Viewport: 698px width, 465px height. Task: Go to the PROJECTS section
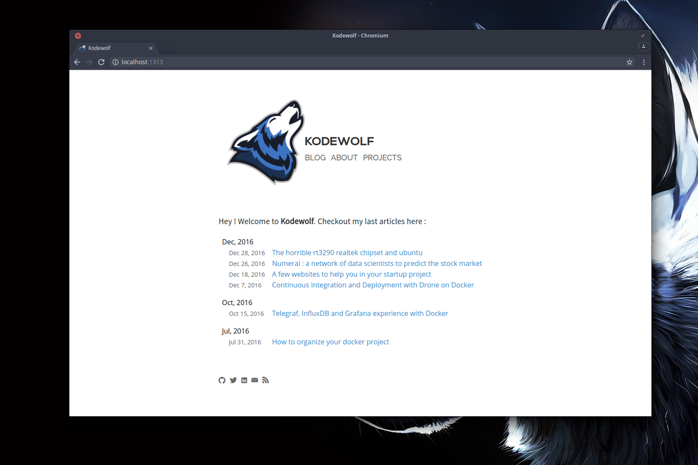point(382,158)
